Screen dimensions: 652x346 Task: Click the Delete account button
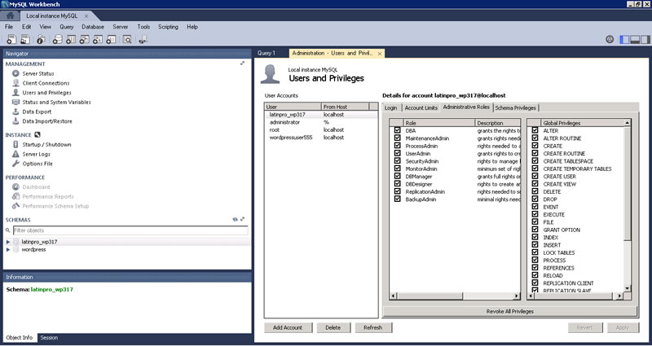(333, 328)
